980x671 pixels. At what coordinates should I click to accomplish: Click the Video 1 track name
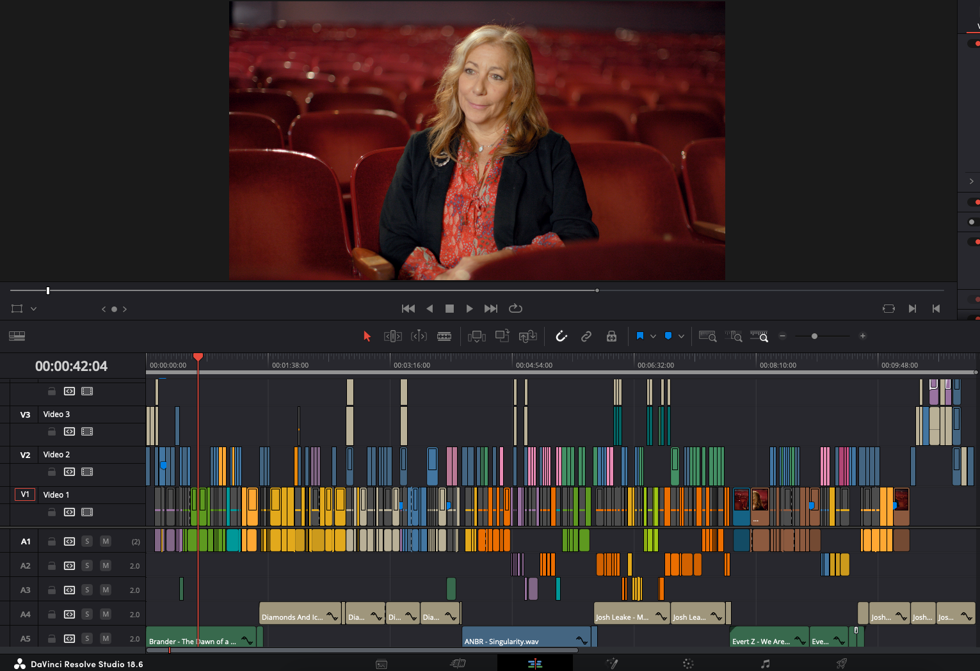tap(56, 495)
